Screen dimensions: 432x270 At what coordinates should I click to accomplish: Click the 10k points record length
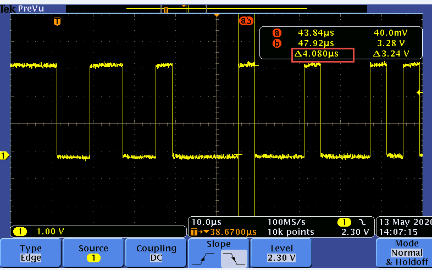(291, 232)
